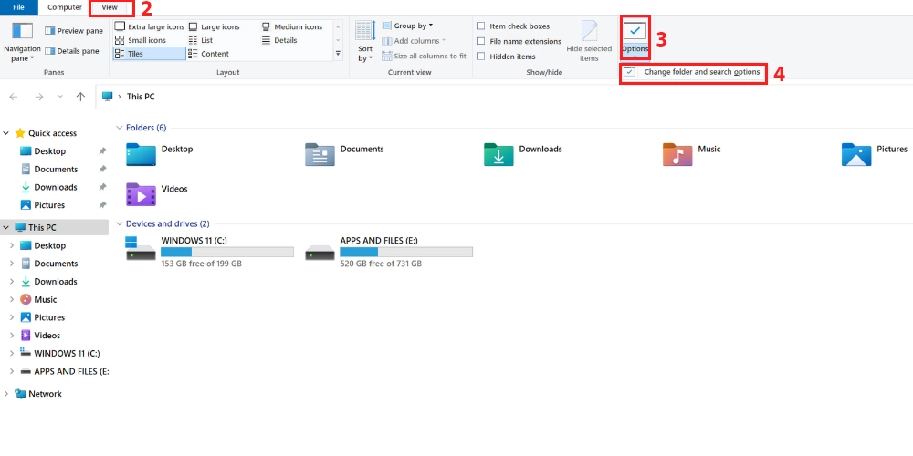Select the Music folder tile
Viewport: 913px width, 456px height.
click(691, 154)
